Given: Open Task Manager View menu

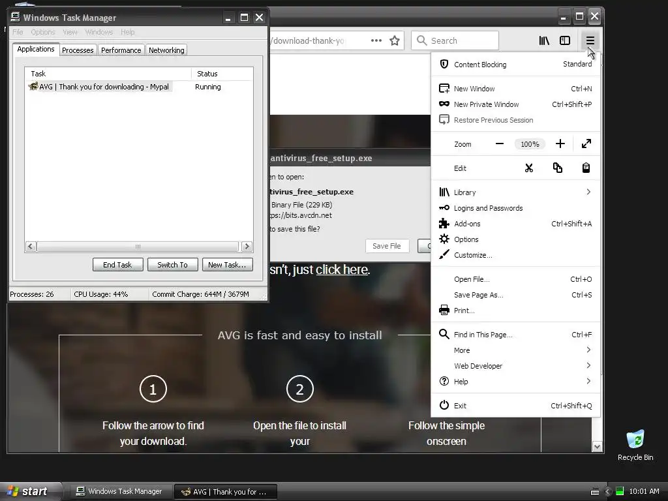Looking at the screenshot, I should coord(70,32).
